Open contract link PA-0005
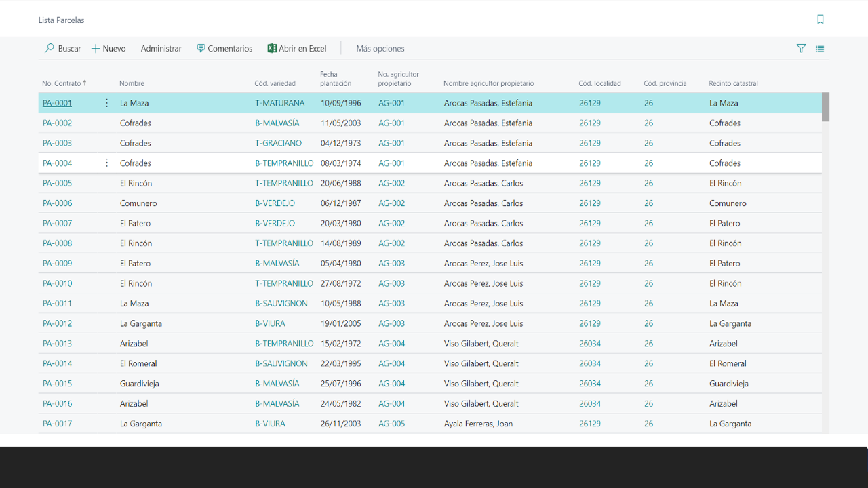 (57, 183)
